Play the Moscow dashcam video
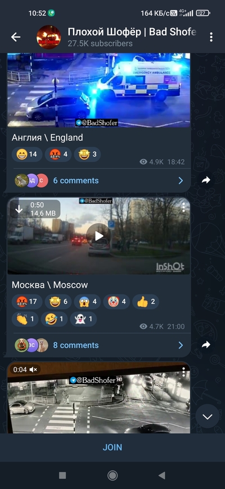The height and width of the screenshot is (489, 225). (99, 236)
